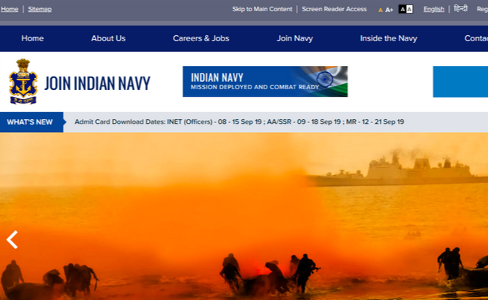Click the Indian flag mission banner

pos(264,82)
